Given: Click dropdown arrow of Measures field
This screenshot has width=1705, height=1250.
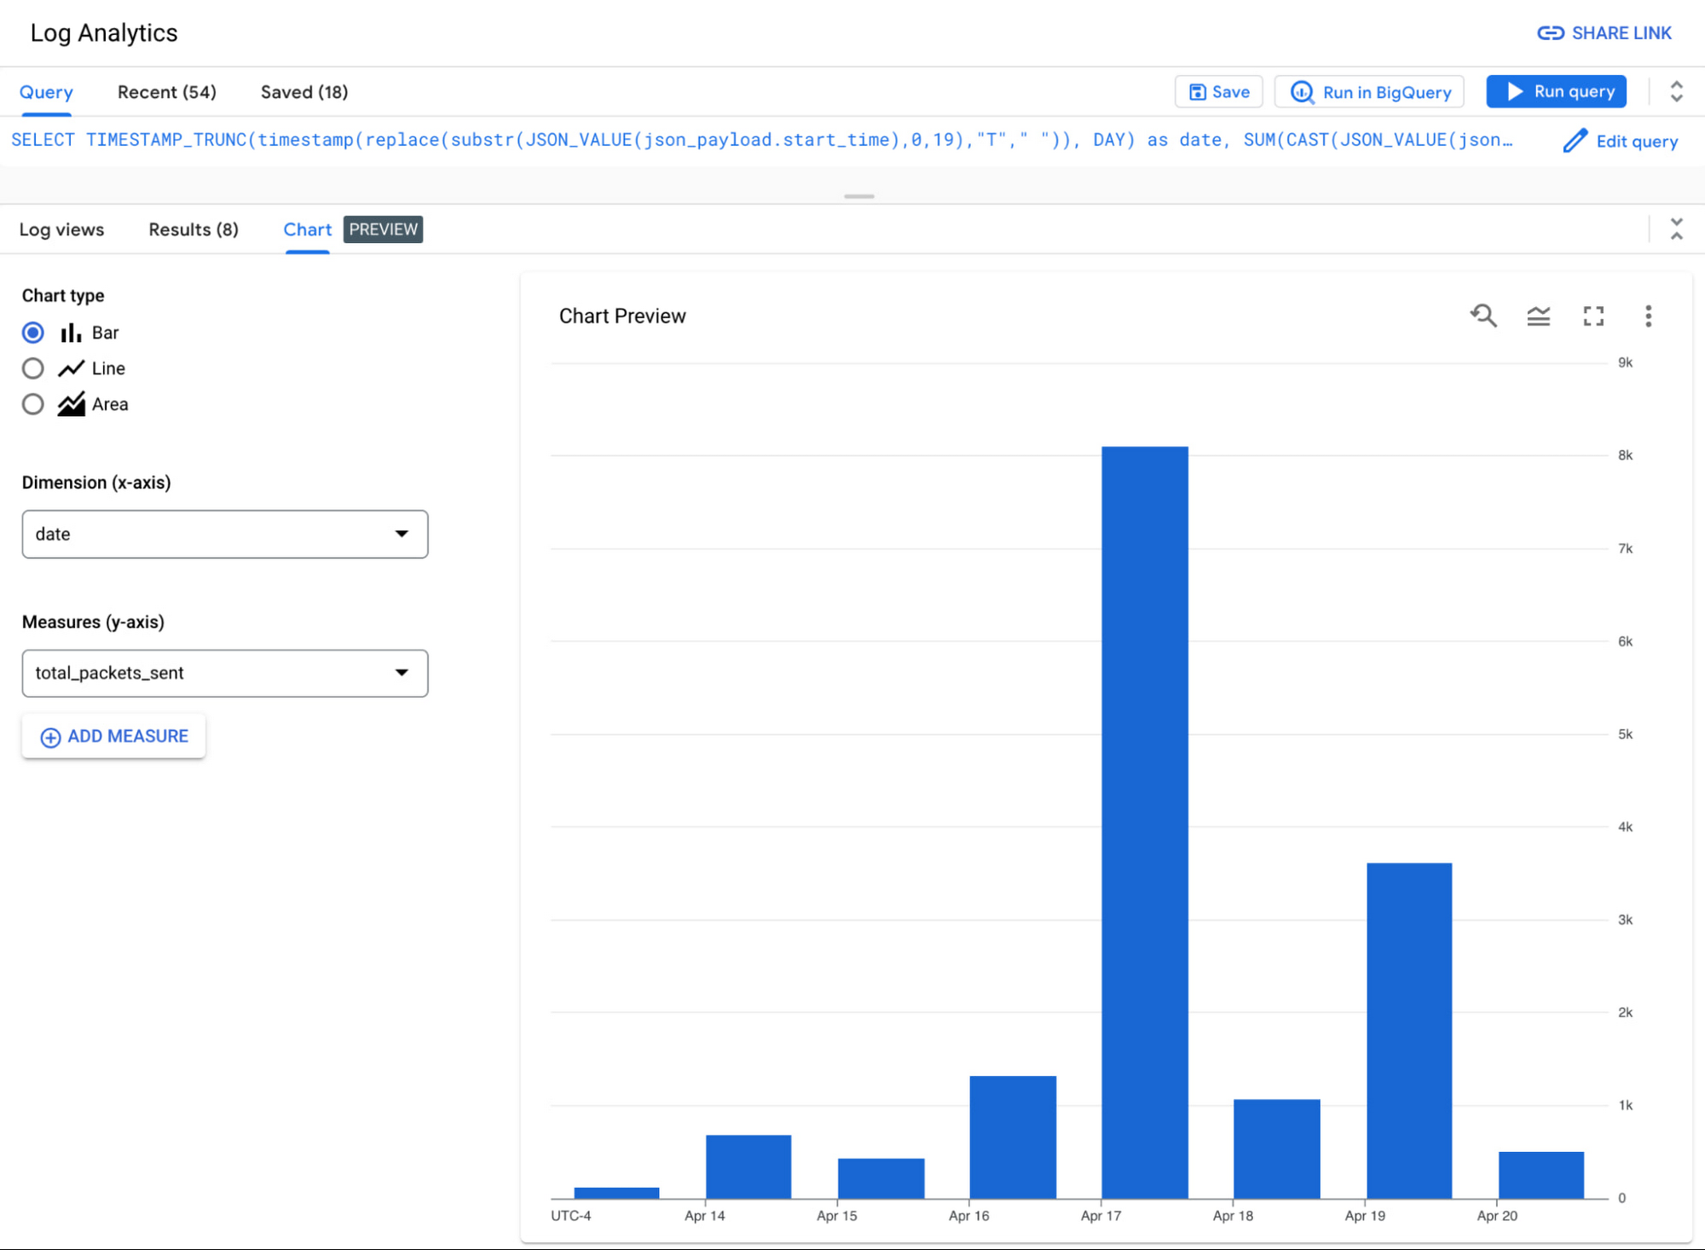Looking at the screenshot, I should coord(402,673).
